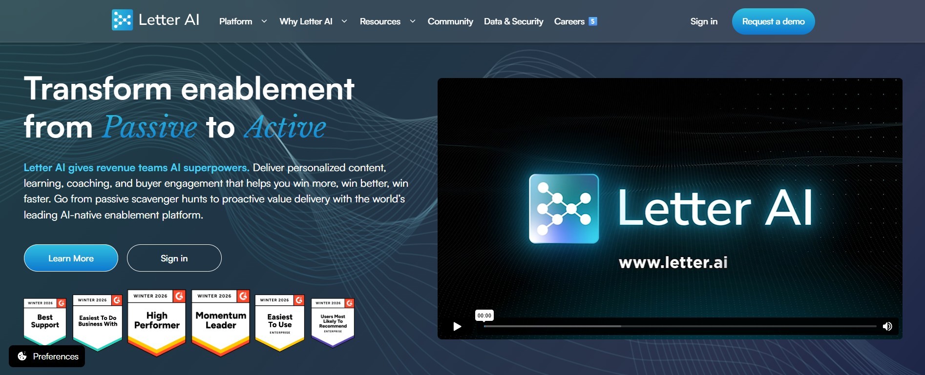Expand the Why Letter AI dropdown chevron
Viewport: 925px width, 375px height.
tap(344, 21)
